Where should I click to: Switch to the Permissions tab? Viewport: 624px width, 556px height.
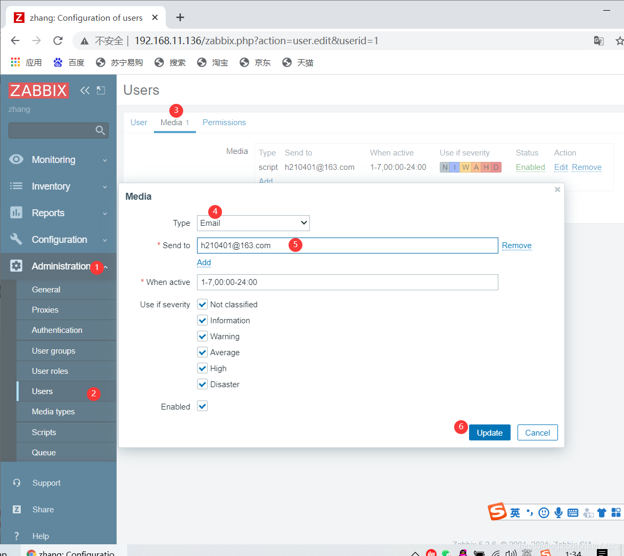pos(224,122)
